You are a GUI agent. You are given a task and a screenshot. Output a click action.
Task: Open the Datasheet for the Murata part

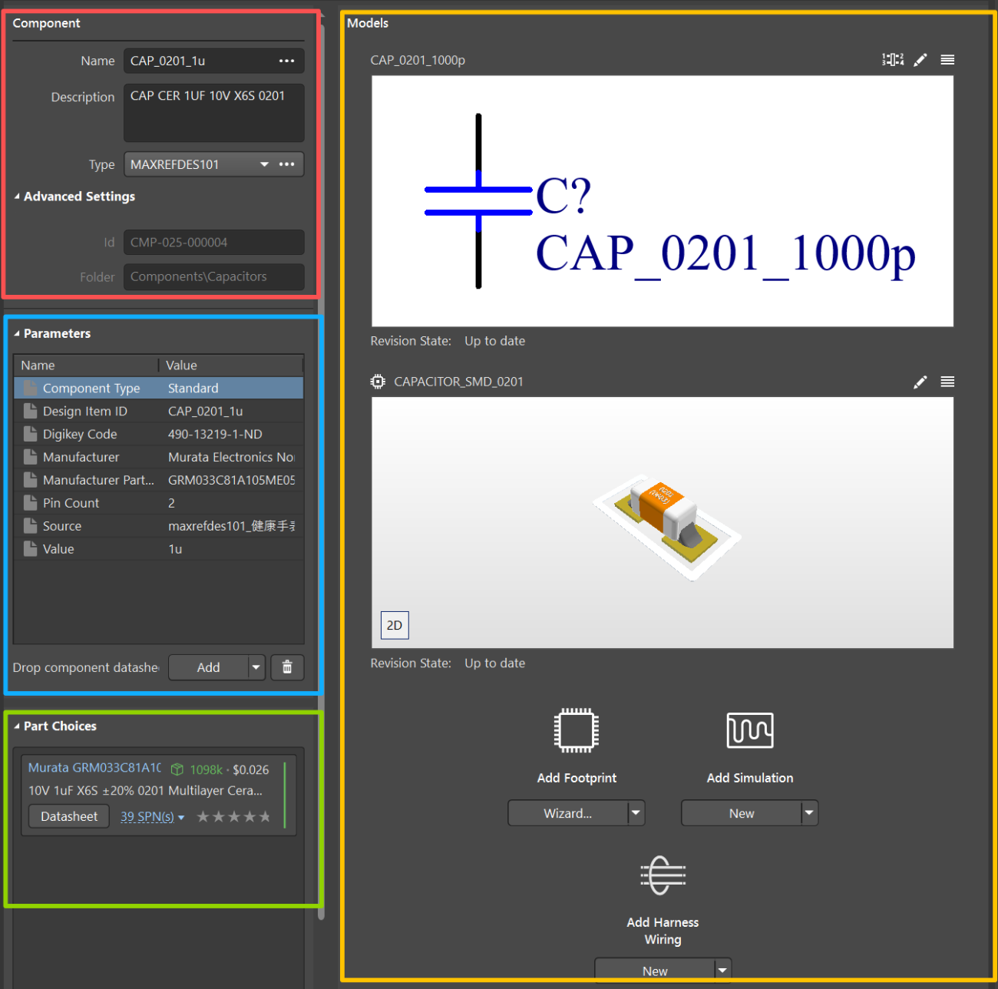[x=69, y=816]
